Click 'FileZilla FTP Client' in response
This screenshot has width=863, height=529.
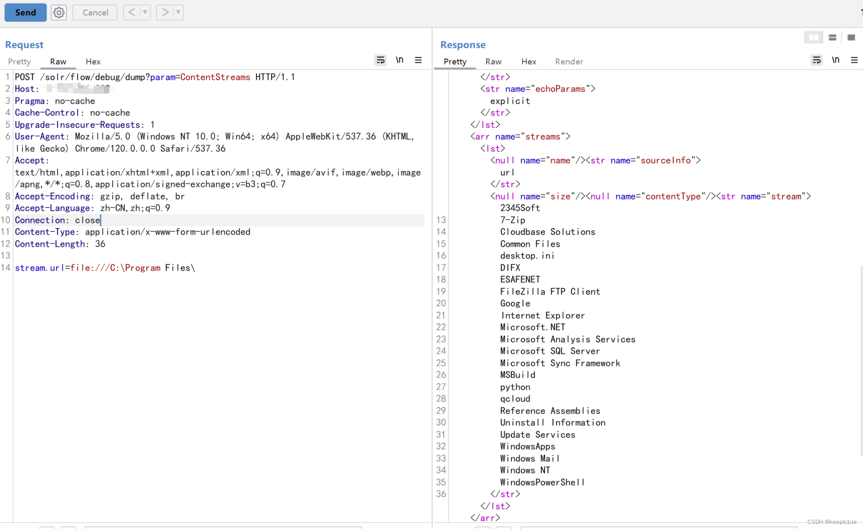550,292
